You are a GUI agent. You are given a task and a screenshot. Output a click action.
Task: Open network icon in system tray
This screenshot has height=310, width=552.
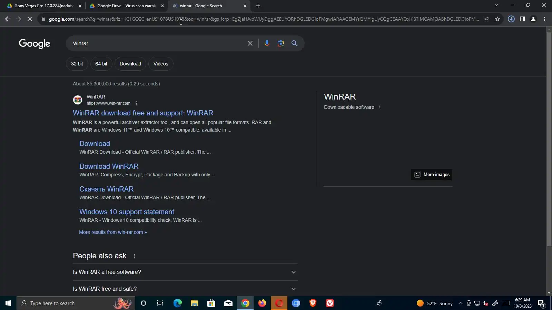click(x=477, y=303)
